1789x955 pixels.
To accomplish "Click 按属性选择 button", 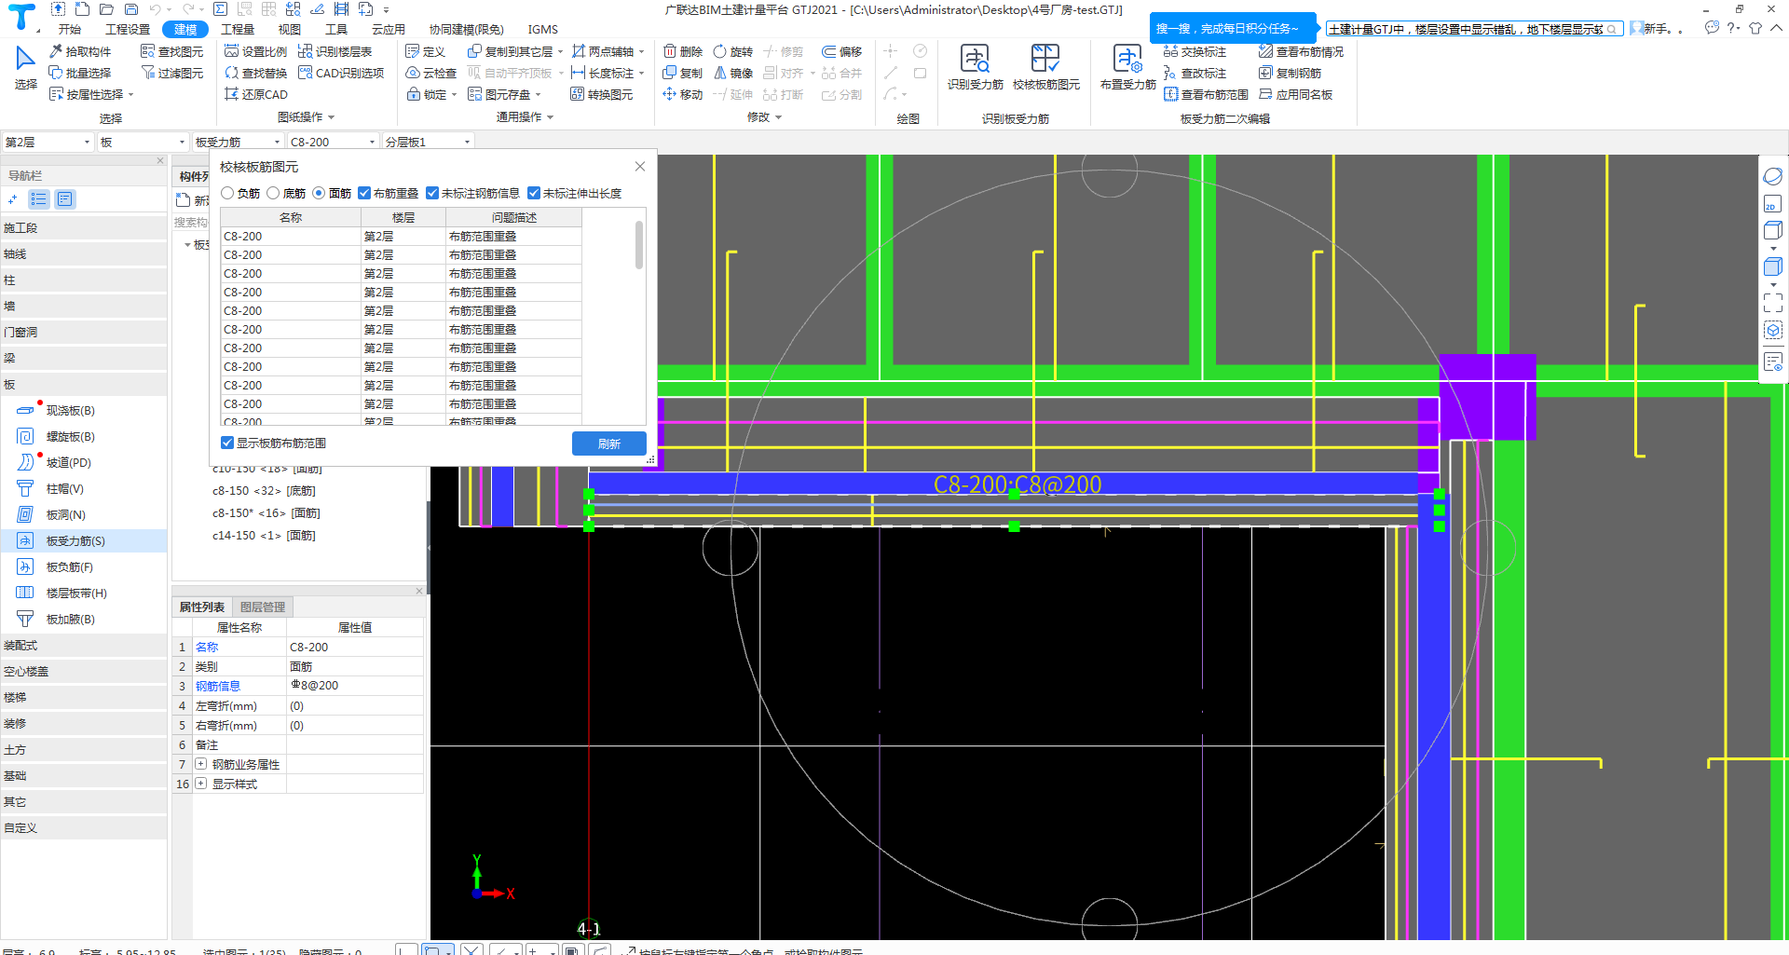I will coord(91,94).
